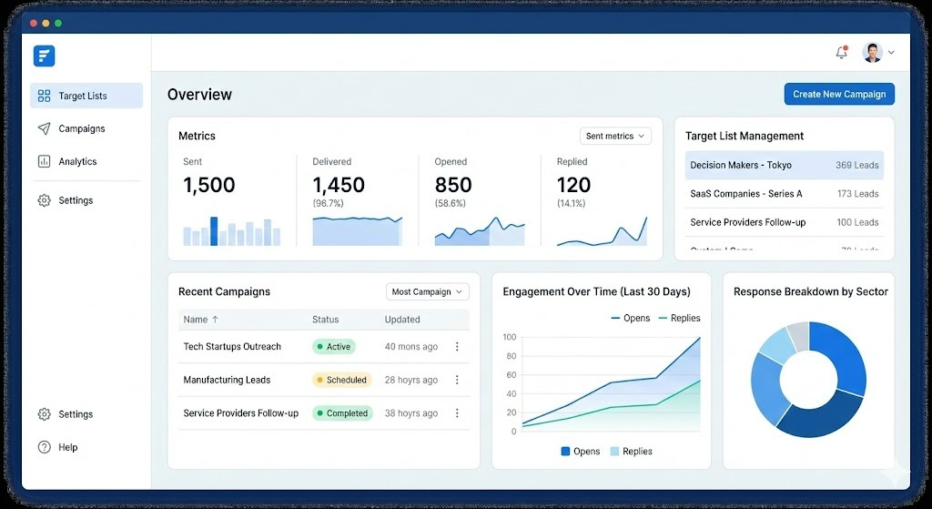Screen dimensions: 932x509
Task: Open the notifications bell
Action: pos(841,53)
